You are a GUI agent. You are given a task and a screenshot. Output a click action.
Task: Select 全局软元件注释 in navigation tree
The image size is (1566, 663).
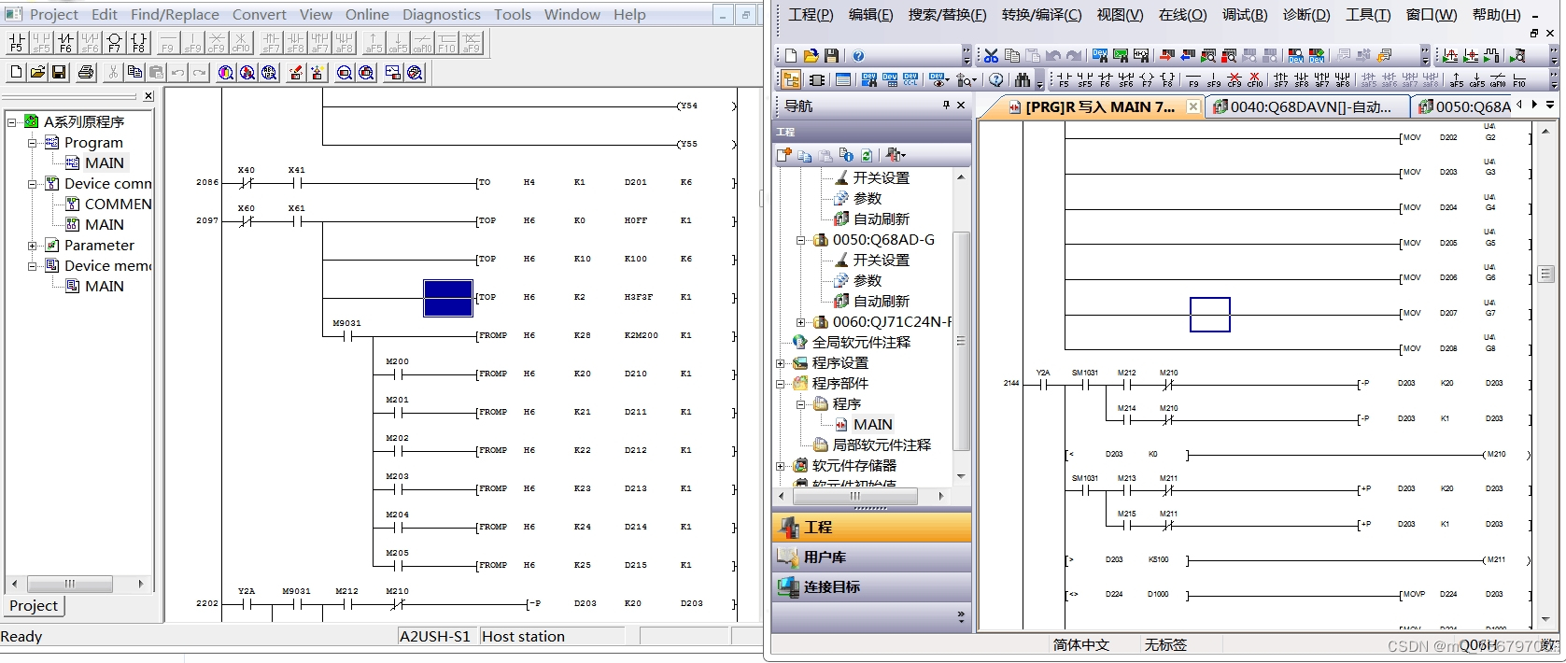pyautogui.click(x=861, y=342)
